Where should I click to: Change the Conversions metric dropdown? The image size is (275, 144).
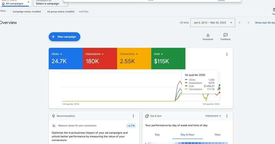(x=129, y=54)
